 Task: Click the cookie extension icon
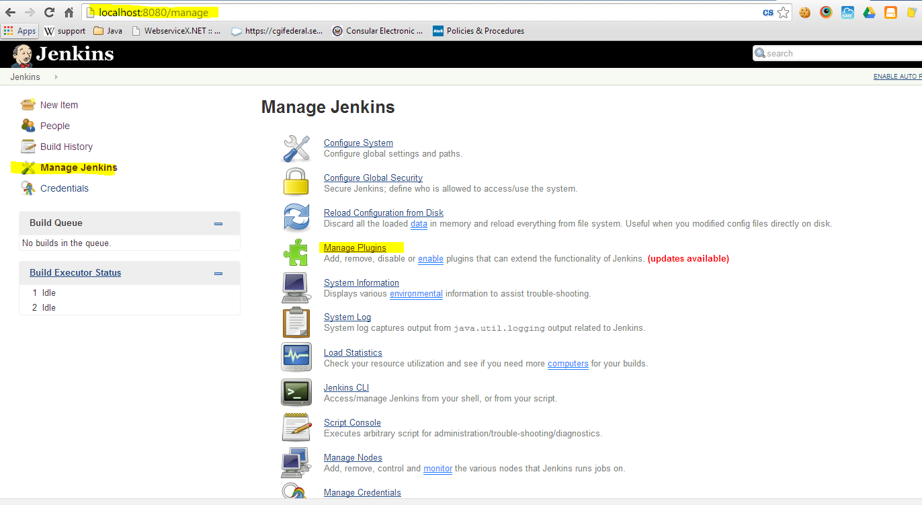pos(804,12)
